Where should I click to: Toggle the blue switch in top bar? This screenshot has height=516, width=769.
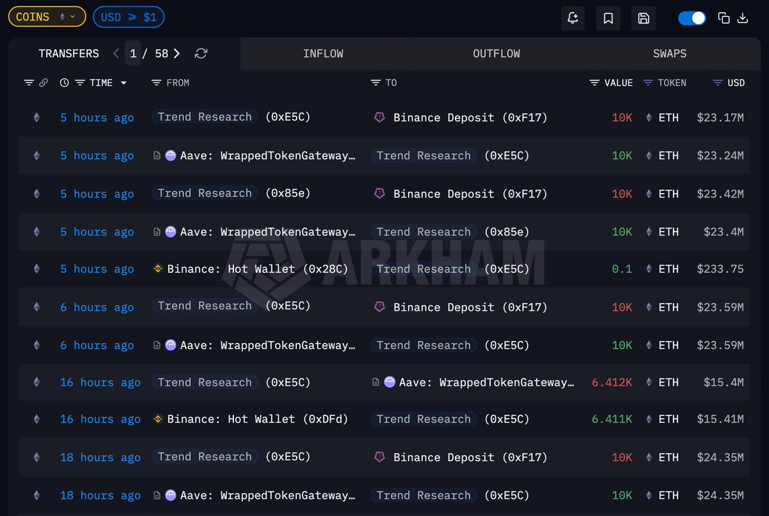point(692,18)
